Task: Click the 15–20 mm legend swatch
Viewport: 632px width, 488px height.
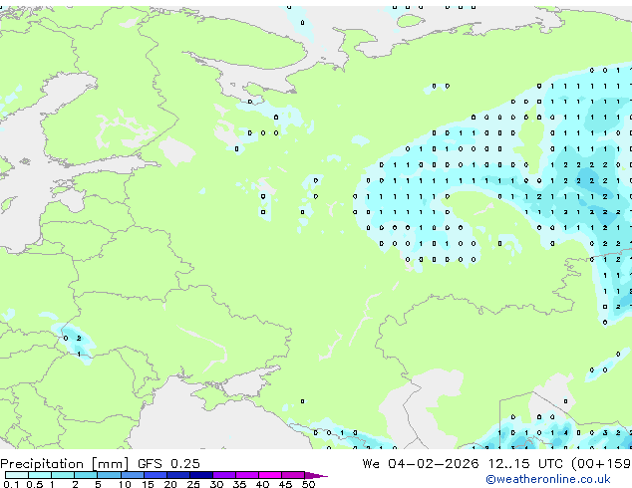Action: pos(156,475)
